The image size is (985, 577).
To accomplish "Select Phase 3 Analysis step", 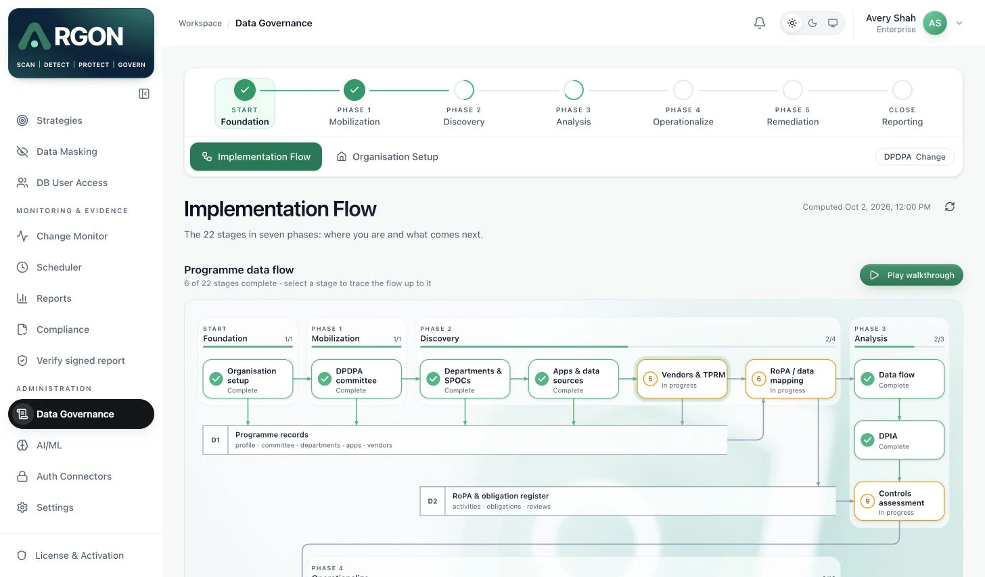I will point(574,103).
